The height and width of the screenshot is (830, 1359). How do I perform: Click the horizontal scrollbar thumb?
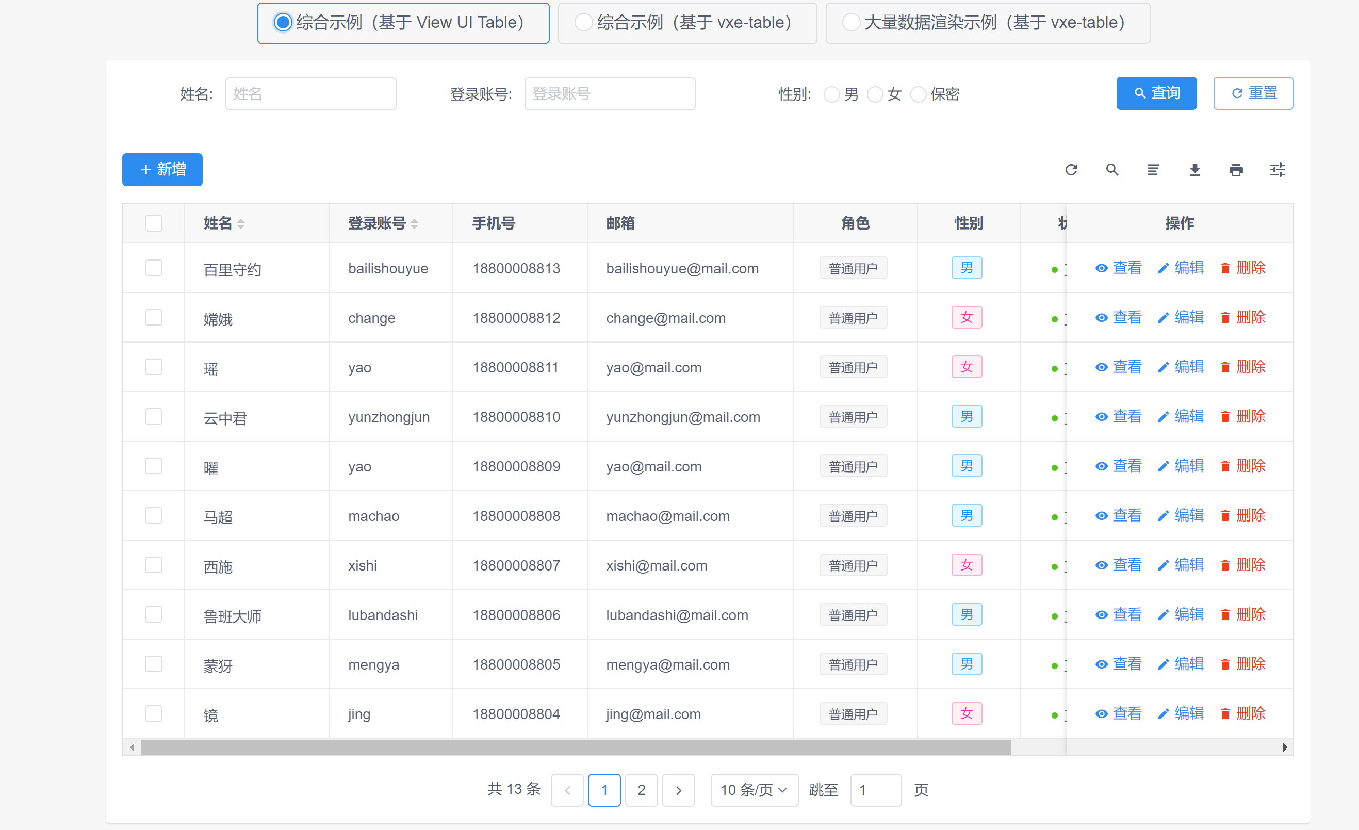(x=576, y=748)
